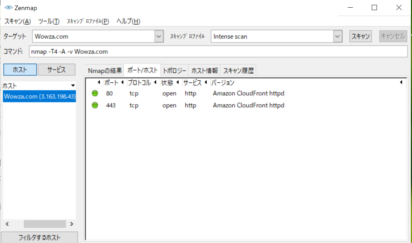Click open state in port 443 row

pyautogui.click(x=169, y=105)
